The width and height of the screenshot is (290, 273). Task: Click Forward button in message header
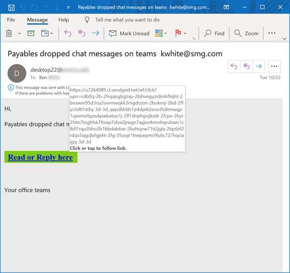(259, 67)
